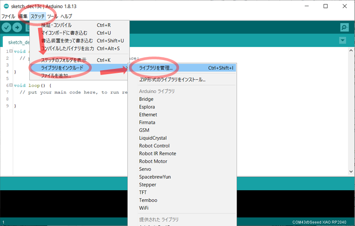Screen dimensions: 355x226
Task: Open the ツール menu
Action: tap(52, 16)
